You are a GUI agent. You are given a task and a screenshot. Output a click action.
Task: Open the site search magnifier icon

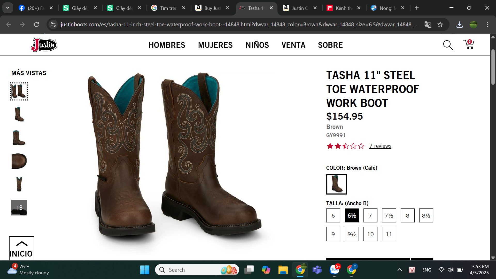pos(448,45)
